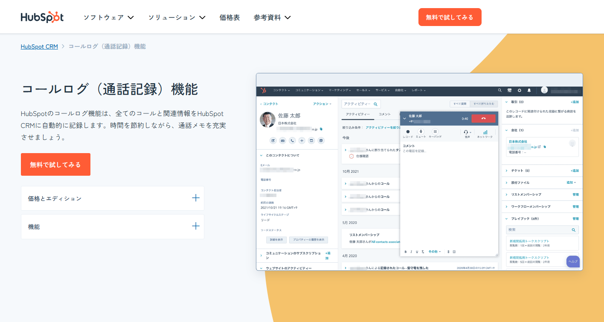Image resolution: width=604 pixels, height=322 pixels.
Task: Collapse the 取引 (0) section
Action: pos(506,102)
